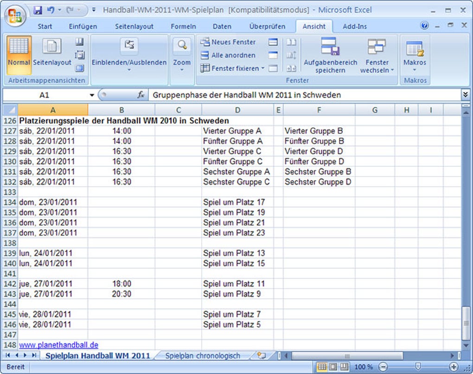Image resolution: width=473 pixels, height=374 pixels.
Task: Switch to Spielplan chronologisch sheet tab
Action: (203, 356)
